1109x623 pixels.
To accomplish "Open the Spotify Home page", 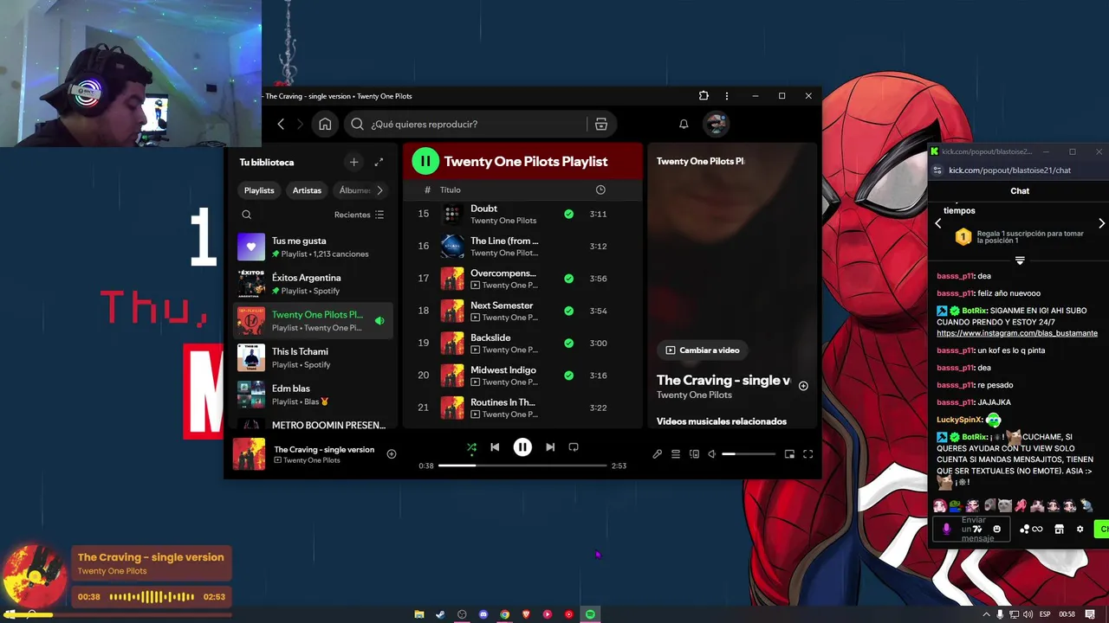I will click(x=325, y=124).
